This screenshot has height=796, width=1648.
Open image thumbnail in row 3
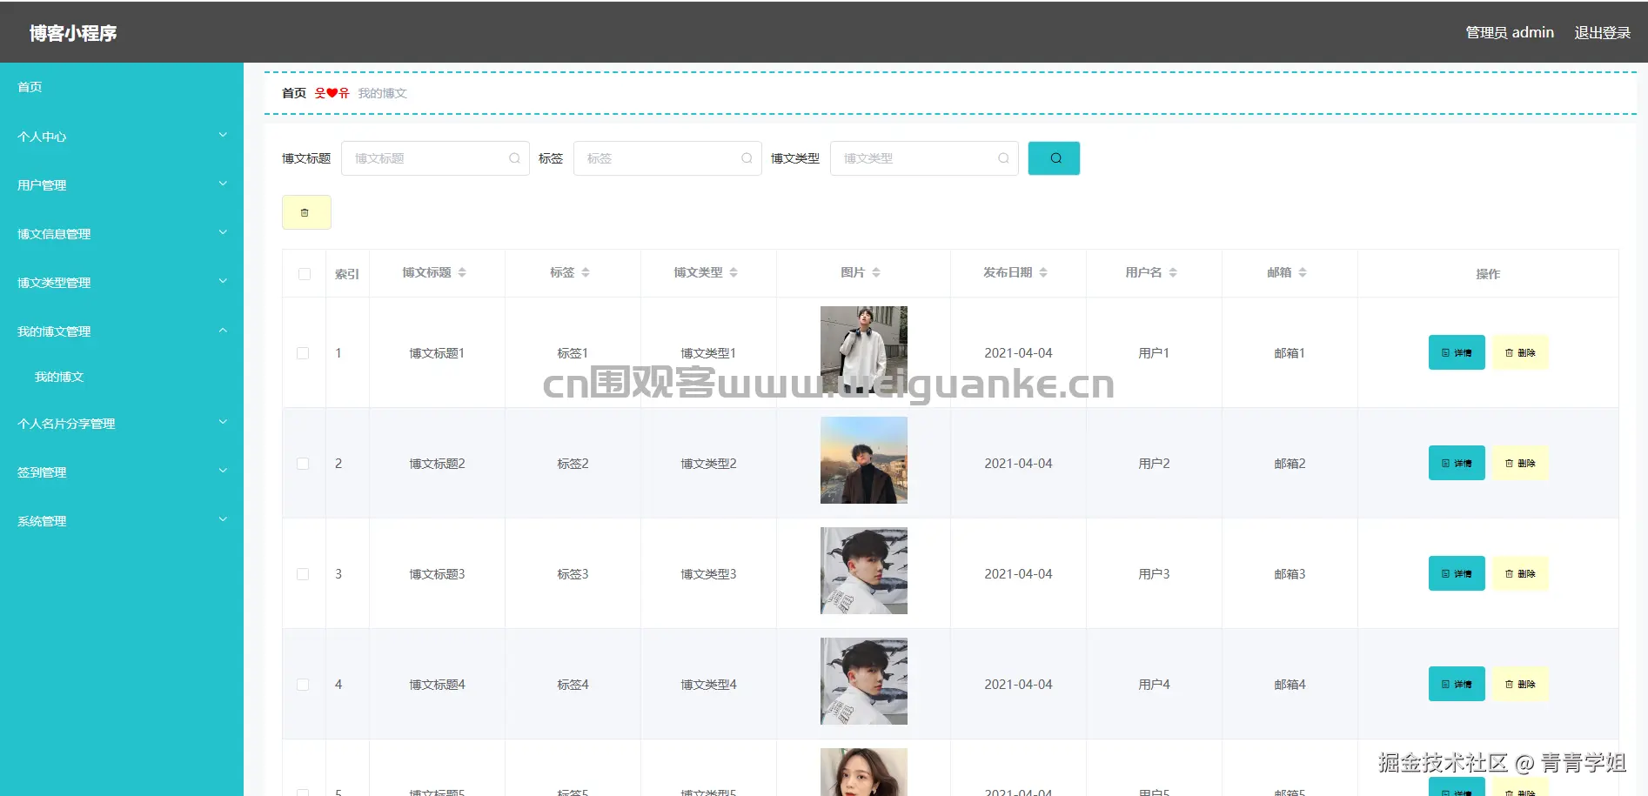(x=864, y=571)
